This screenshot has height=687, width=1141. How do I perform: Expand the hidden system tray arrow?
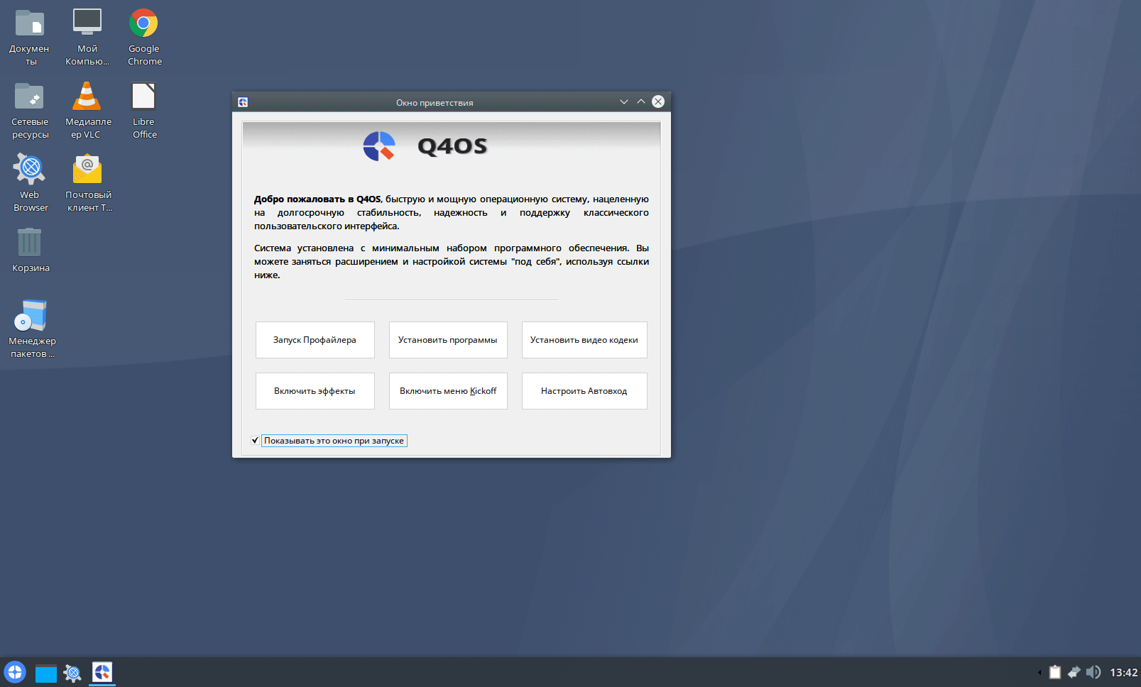coord(1039,672)
